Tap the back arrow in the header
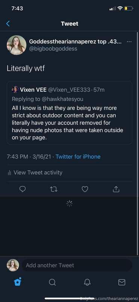139x302 pixels. 8,24
